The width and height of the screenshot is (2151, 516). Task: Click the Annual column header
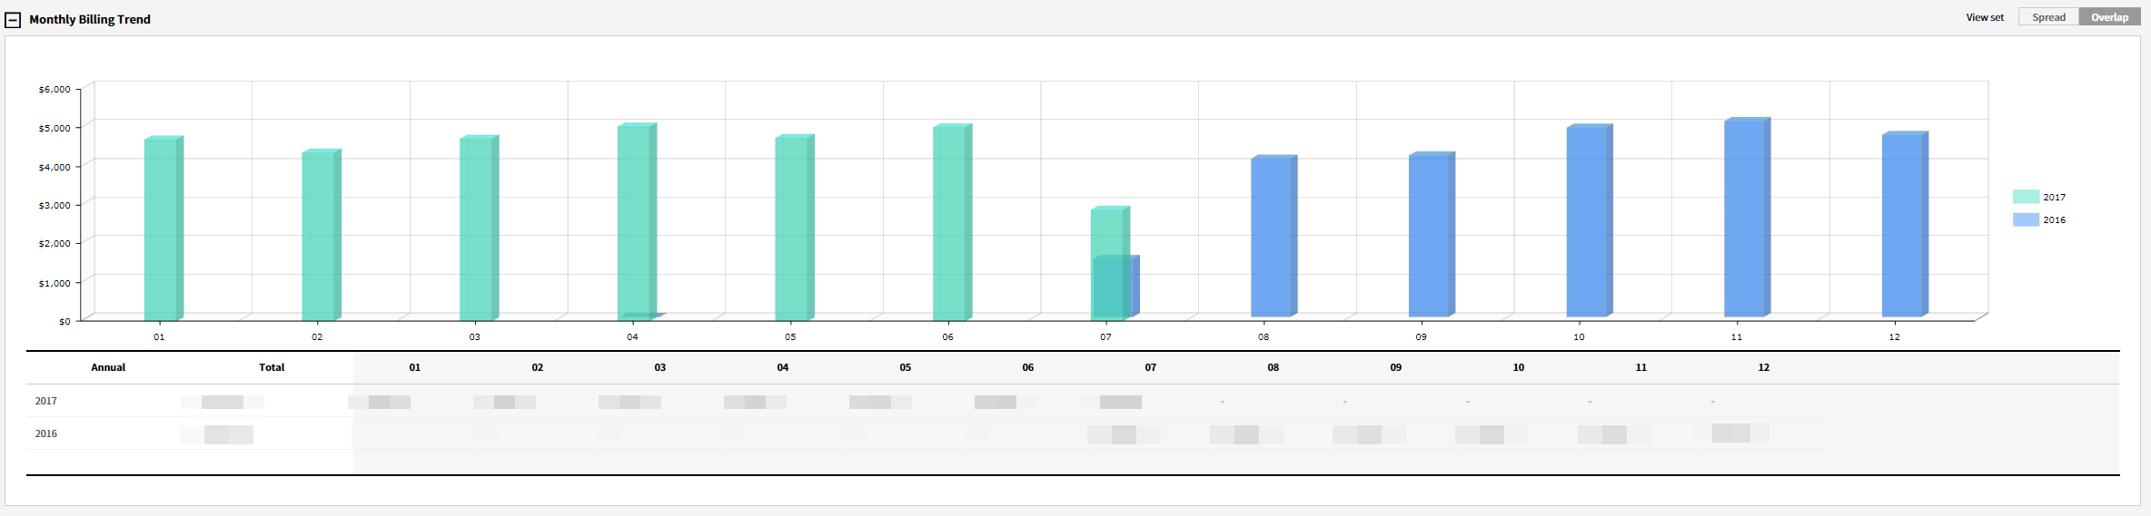click(108, 367)
